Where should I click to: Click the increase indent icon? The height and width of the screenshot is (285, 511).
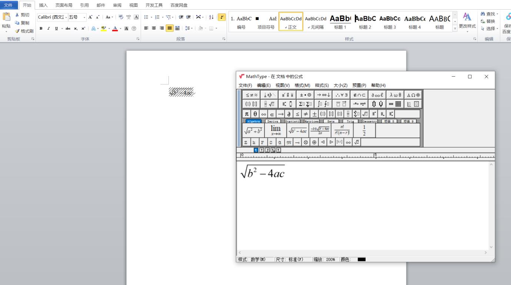coord(189,17)
